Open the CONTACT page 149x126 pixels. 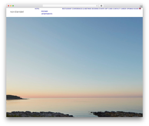point(117,9)
